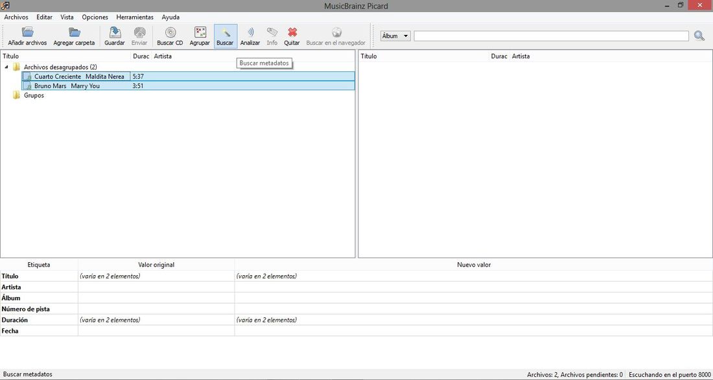
Task: Click Escuchando en el puerto 8000 status
Action: point(670,375)
